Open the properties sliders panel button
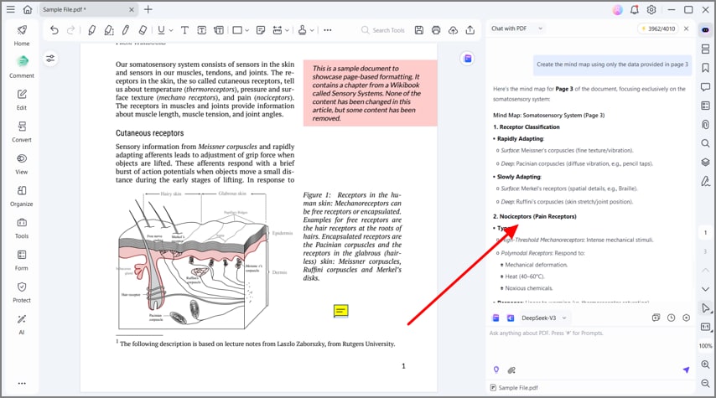Image resolution: width=716 pixels, height=398 pixels. coord(50,59)
